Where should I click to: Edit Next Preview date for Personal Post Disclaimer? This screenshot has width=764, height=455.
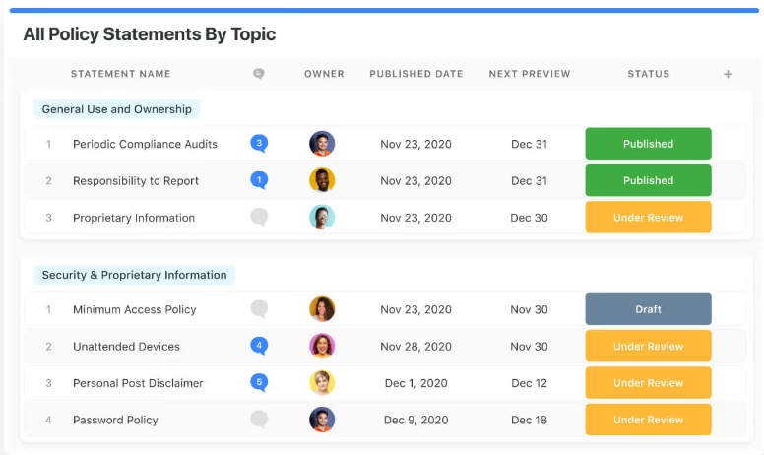529,383
